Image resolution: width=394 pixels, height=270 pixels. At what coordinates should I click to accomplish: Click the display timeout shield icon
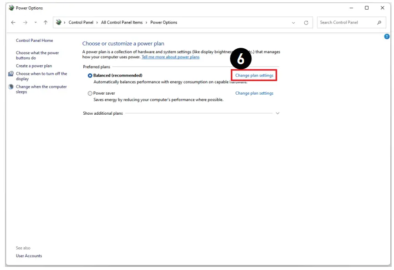click(x=11, y=74)
